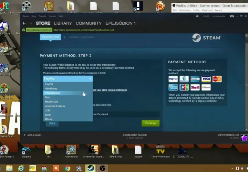Click the Steam taskbar icon
The image size is (248, 172).
tap(91, 168)
